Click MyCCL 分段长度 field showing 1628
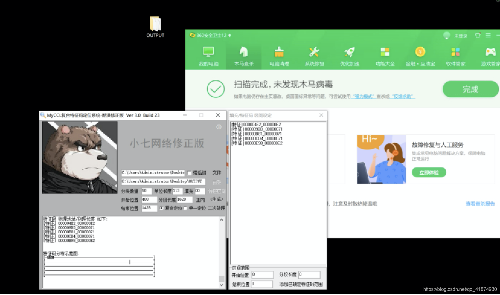This screenshot has width=500, height=295. pyautogui.click(x=184, y=200)
